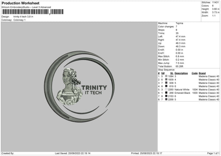Click the Max Jump value 7.0 mm

[180, 63]
